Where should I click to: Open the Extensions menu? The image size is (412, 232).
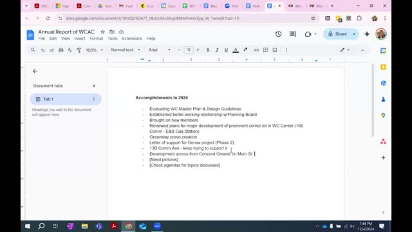pyautogui.click(x=132, y=39)
